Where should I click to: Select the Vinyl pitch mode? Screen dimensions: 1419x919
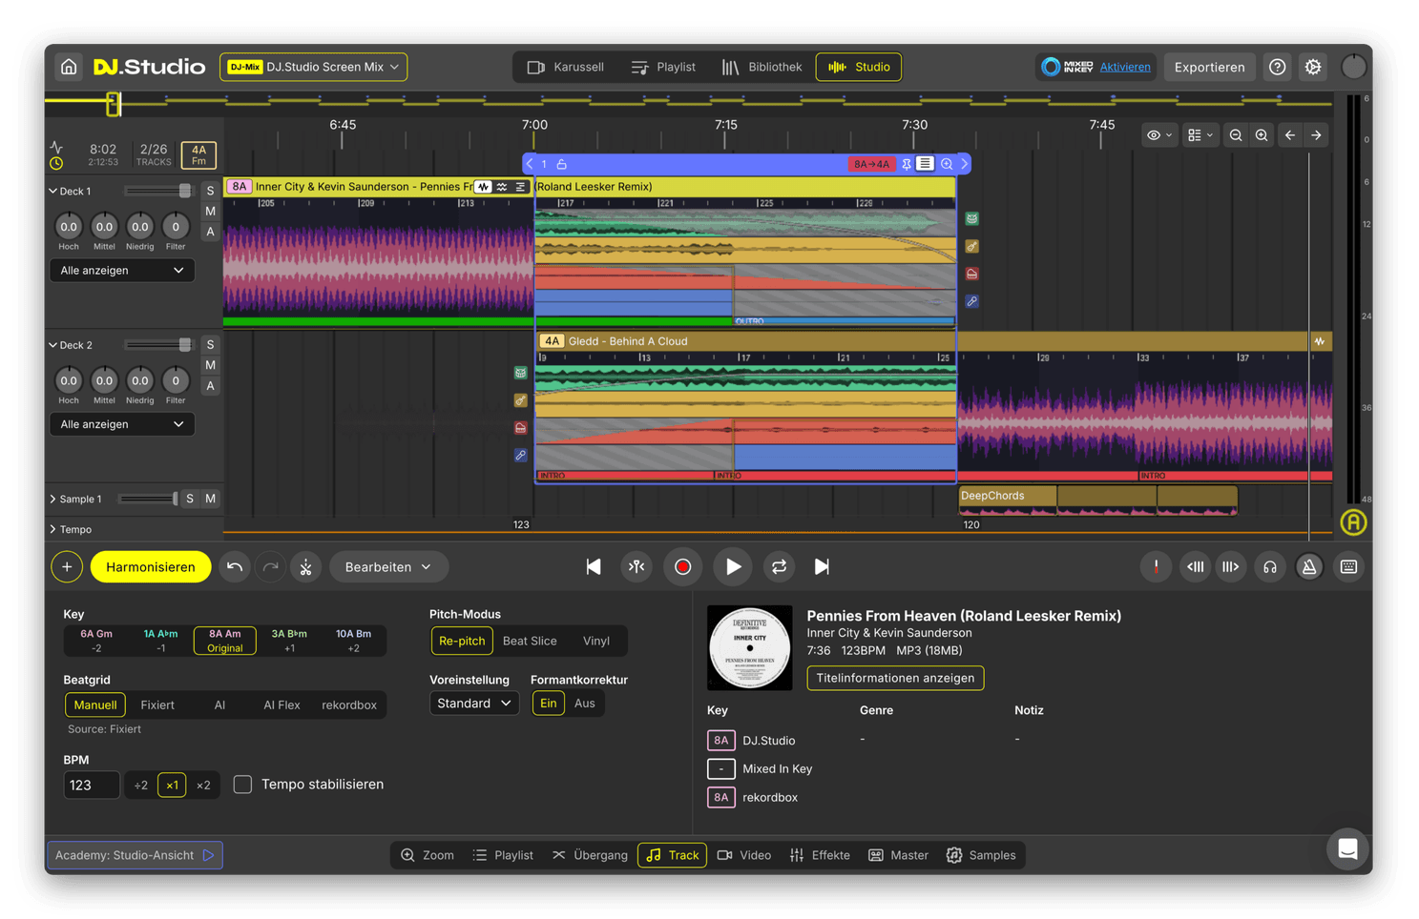point(596,641)
